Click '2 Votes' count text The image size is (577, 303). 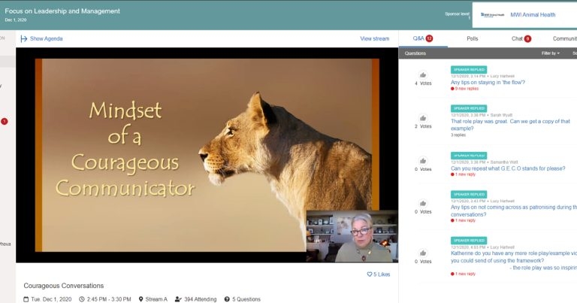tap(423, 126)
